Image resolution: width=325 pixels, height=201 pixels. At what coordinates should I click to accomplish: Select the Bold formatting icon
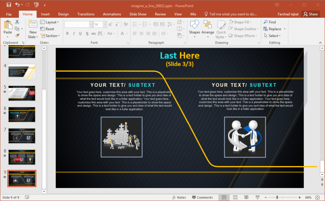pyautogui.click(x=67, y=33)
